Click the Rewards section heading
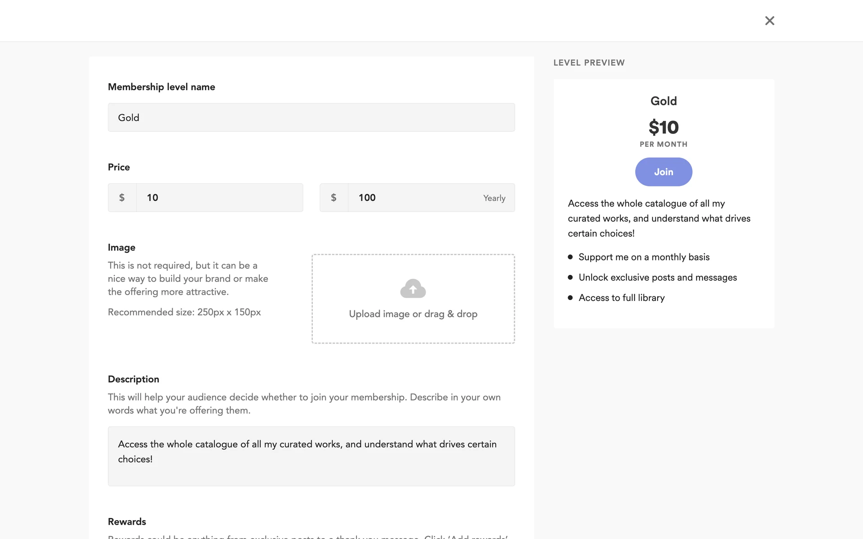This screenshot has height=539, width=863. (127, 521)
